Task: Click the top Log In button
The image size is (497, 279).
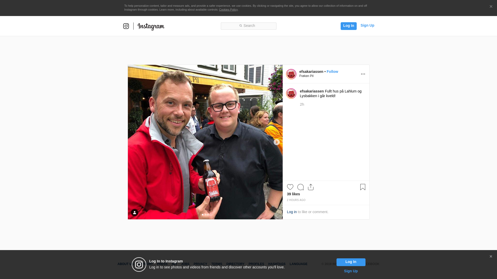Action: pos(349,26)
